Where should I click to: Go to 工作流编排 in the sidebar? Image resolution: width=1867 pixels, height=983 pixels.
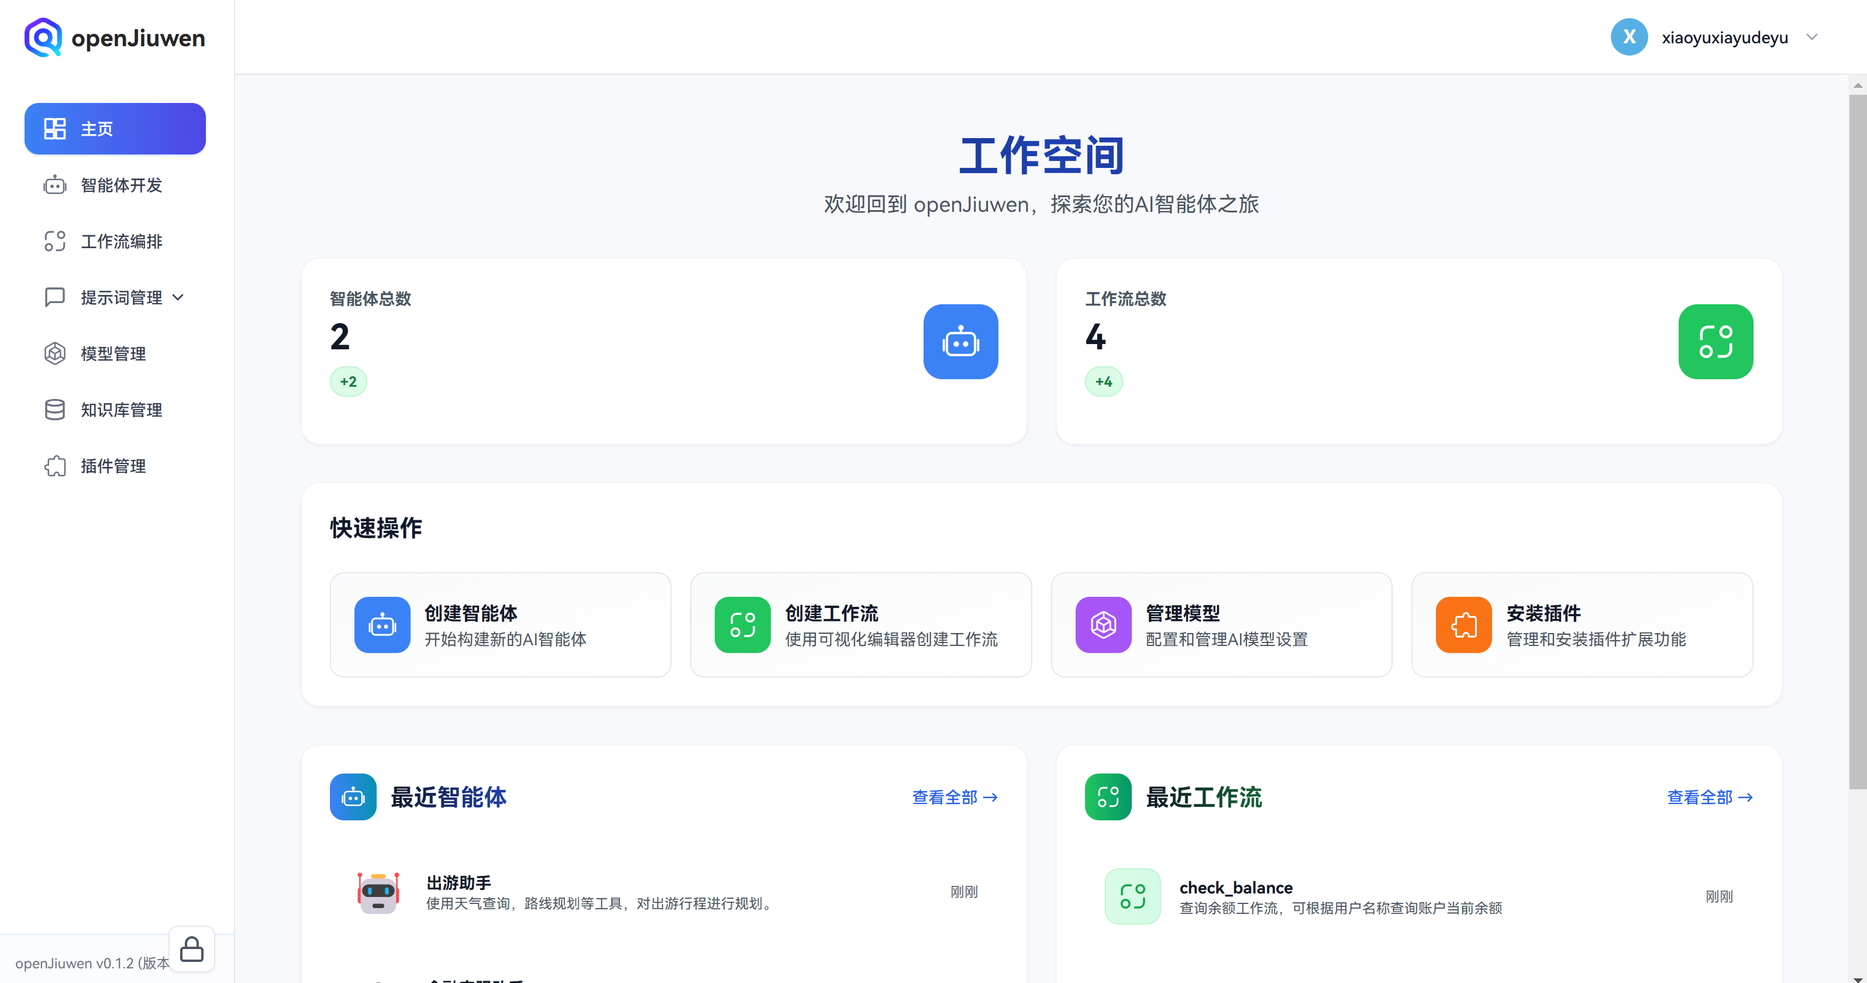point(120,242)
